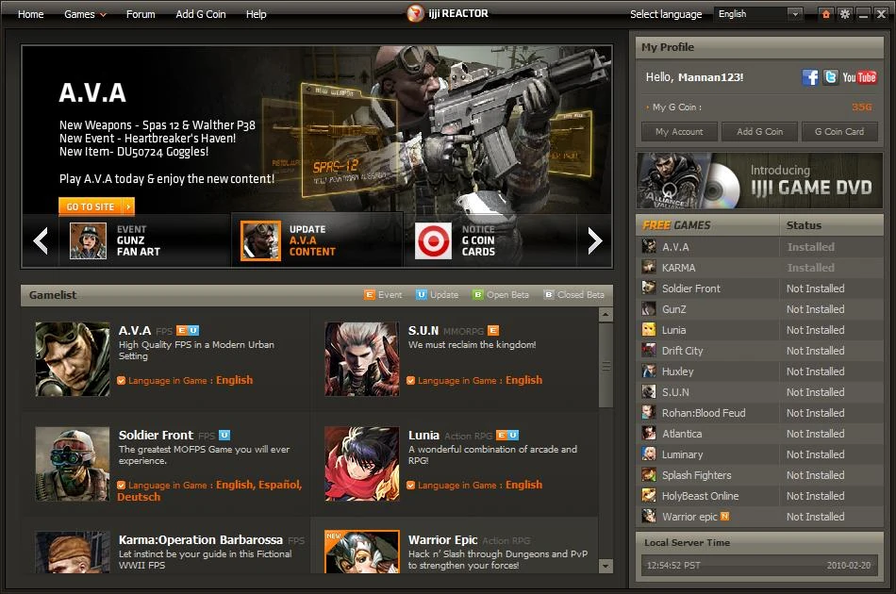Click Installed status for KARMA
896x594 pixels.
coord(811,268)
